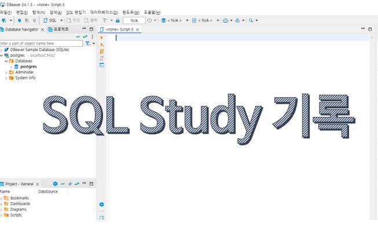378x227 pixels.
Task: Switch to the 프로젝트 tab
Action: pyautogui.click(x=58, y=30)
